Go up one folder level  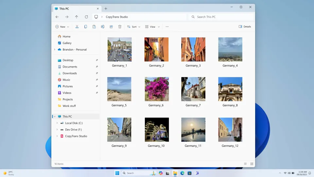click(x=77, y=17)
